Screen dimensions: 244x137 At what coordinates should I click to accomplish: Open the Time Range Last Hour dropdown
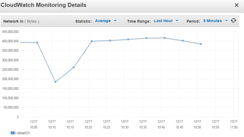[x=166, y=21]
